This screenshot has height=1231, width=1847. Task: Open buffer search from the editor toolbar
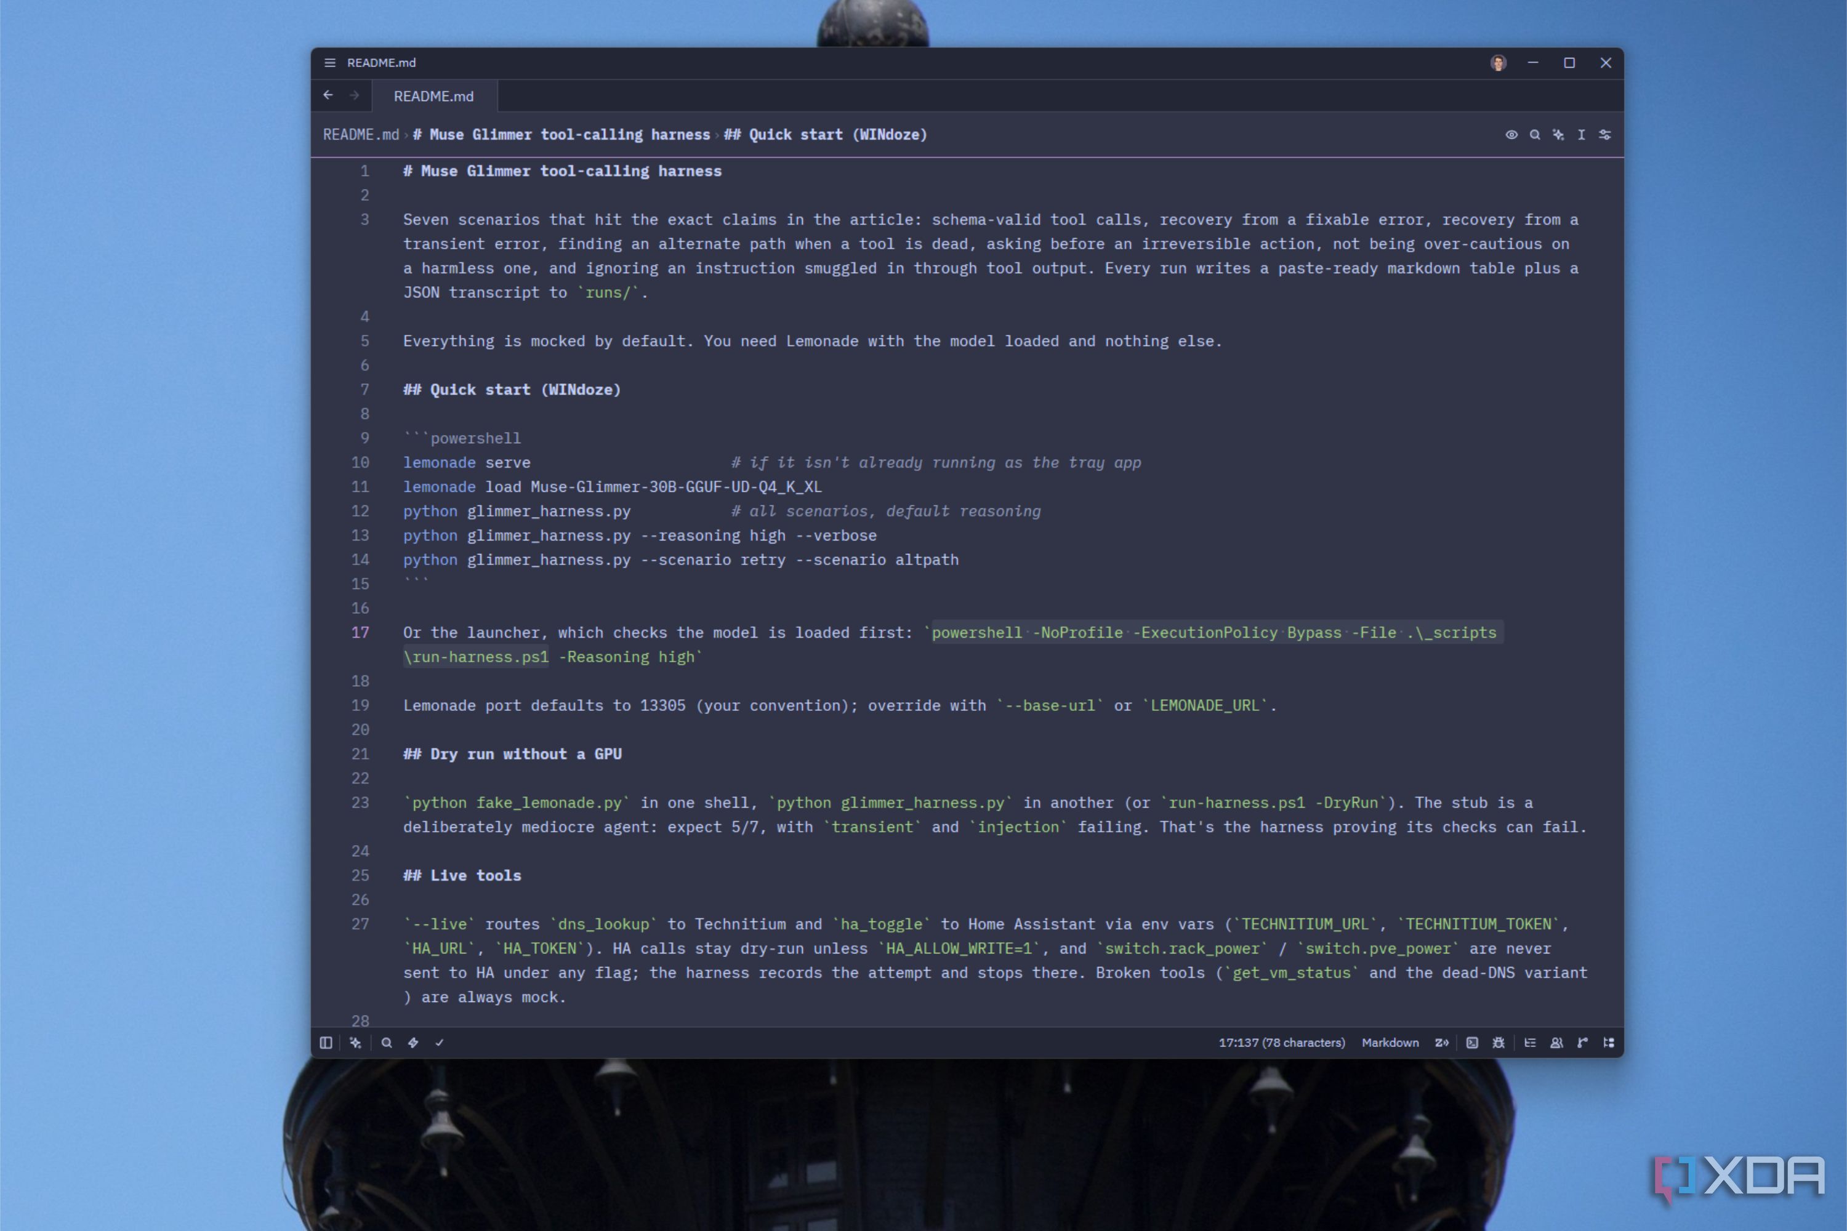pyautogui.click(x=1534, y=135)
